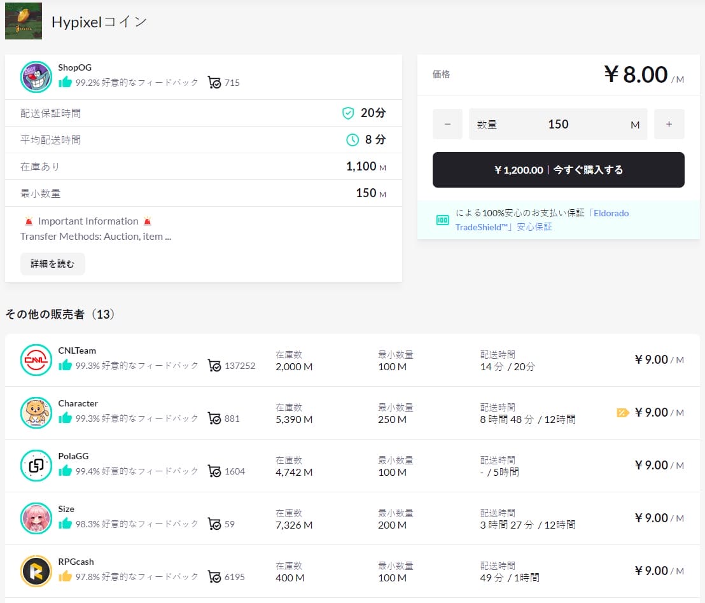Image resolution: width=705 pixels, height=603 pixels.
Task: Click RPGcash seller logo icon
Action: point(36,571)
